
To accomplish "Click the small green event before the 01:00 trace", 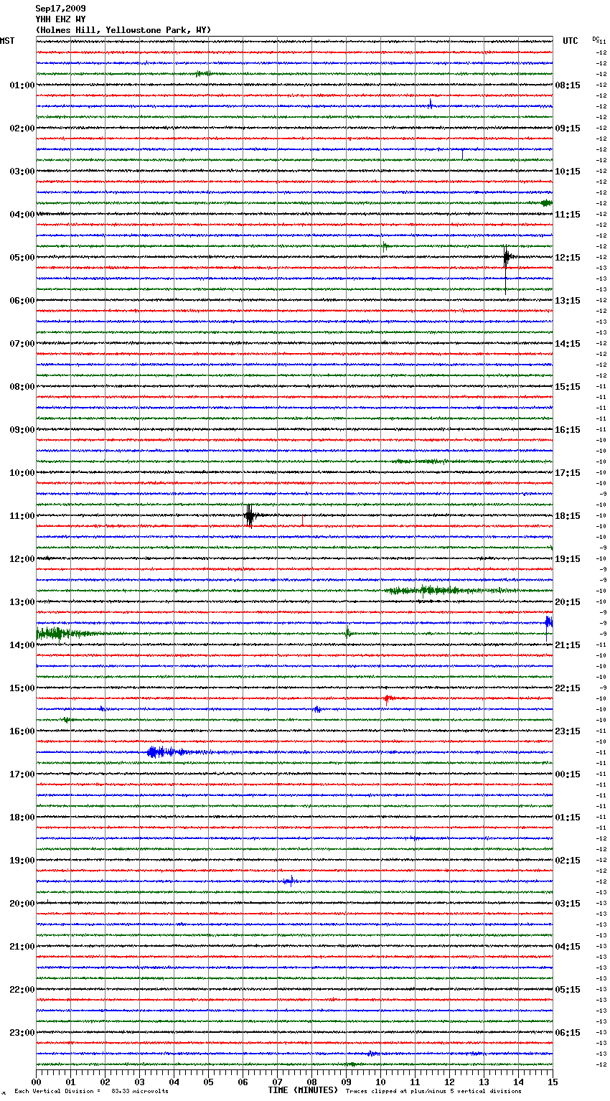I will [x=203, y=74].
